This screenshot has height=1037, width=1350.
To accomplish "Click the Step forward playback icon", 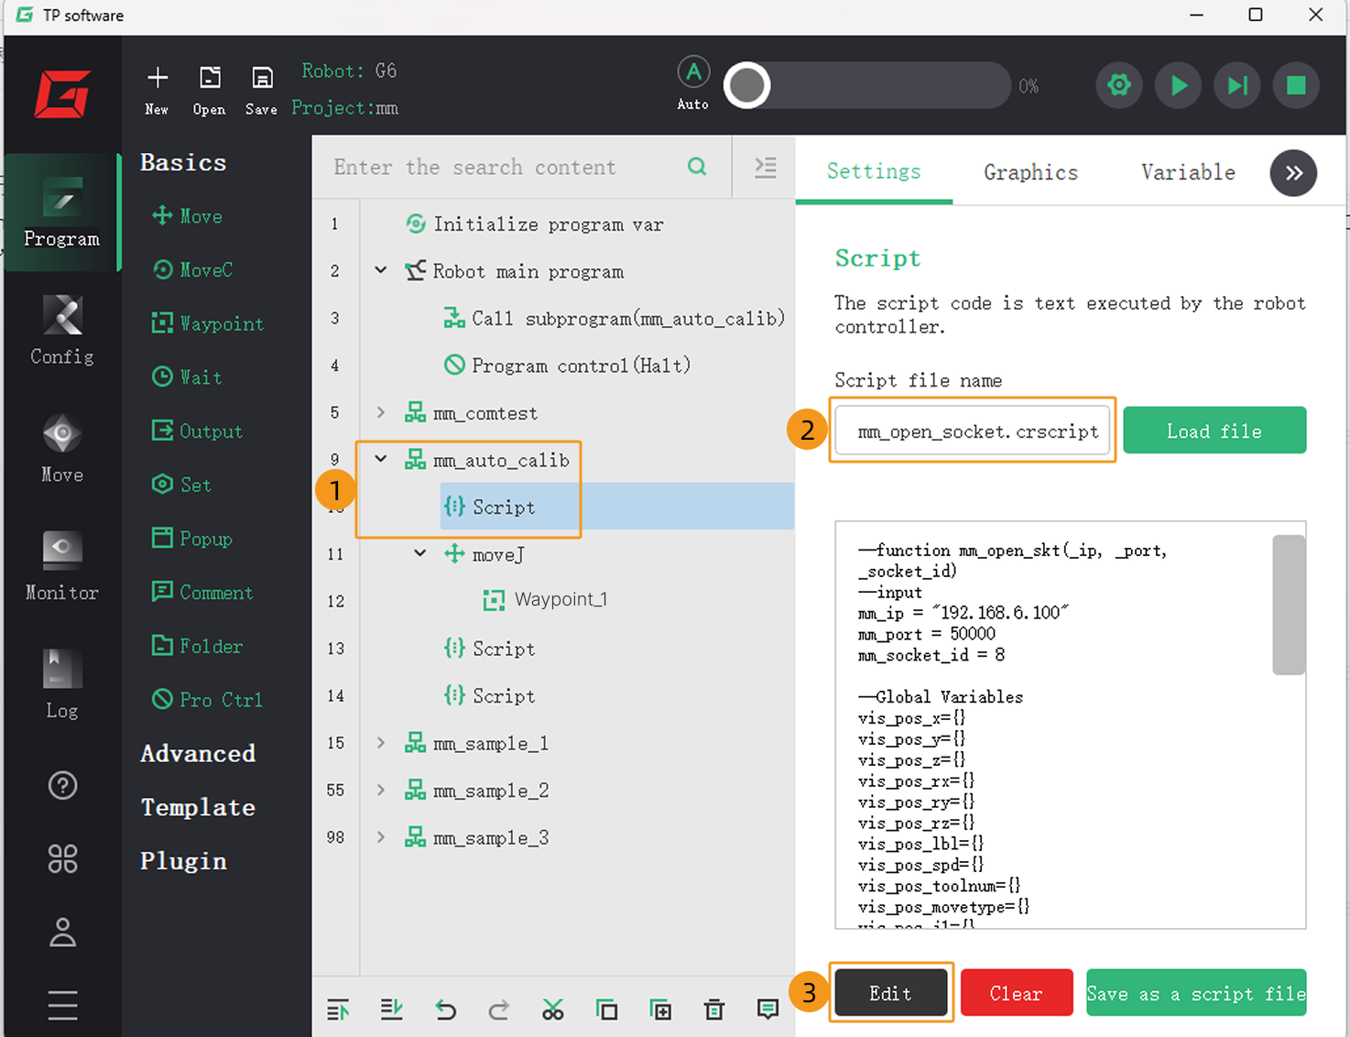I will point(1236,86).
